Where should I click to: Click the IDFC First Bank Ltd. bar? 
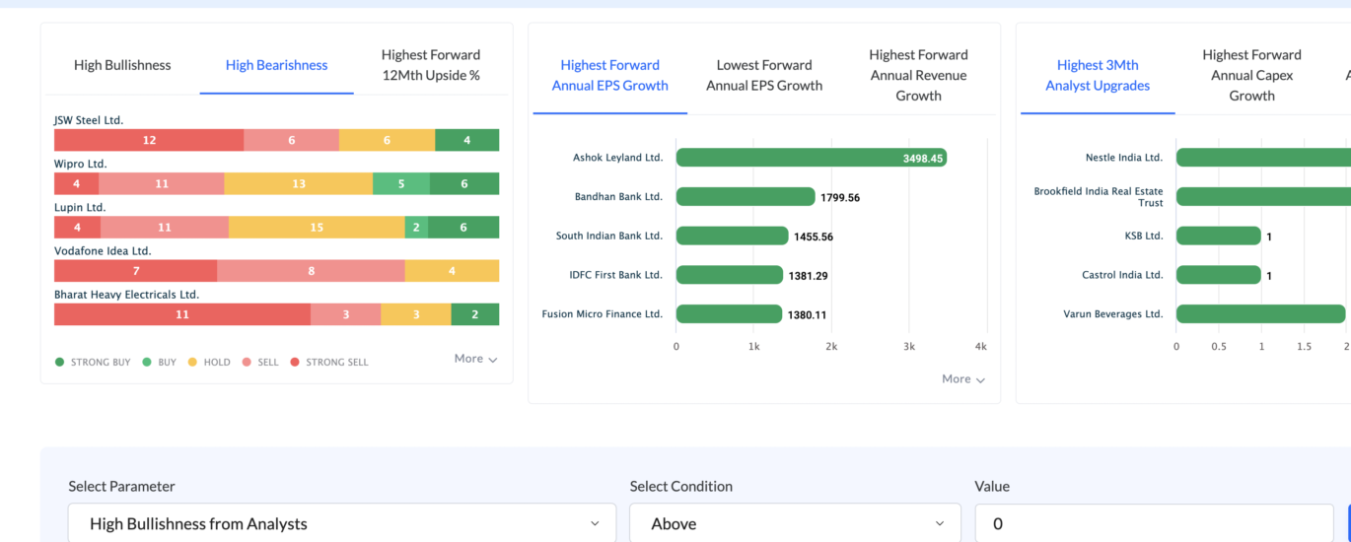pos(730,275)
